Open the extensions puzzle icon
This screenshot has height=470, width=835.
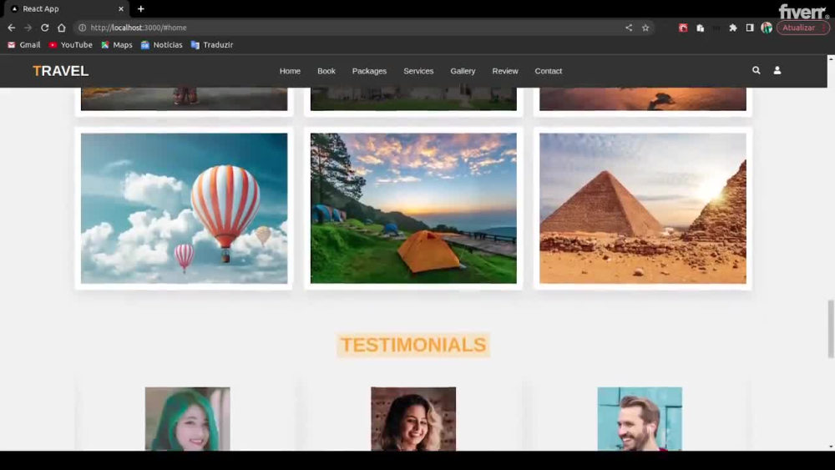(733, 28)
